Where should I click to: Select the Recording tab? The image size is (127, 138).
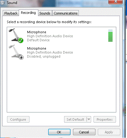(x=28, y=13)
